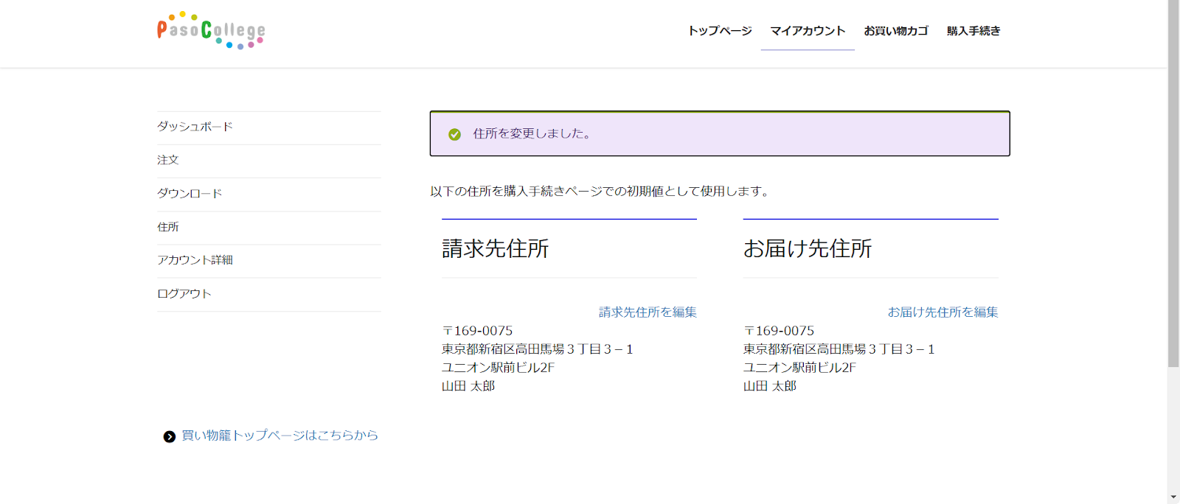Go to お買い物カゴ in the header
The height and width of the screenshot is (504, 1180).
click(896, 31)
